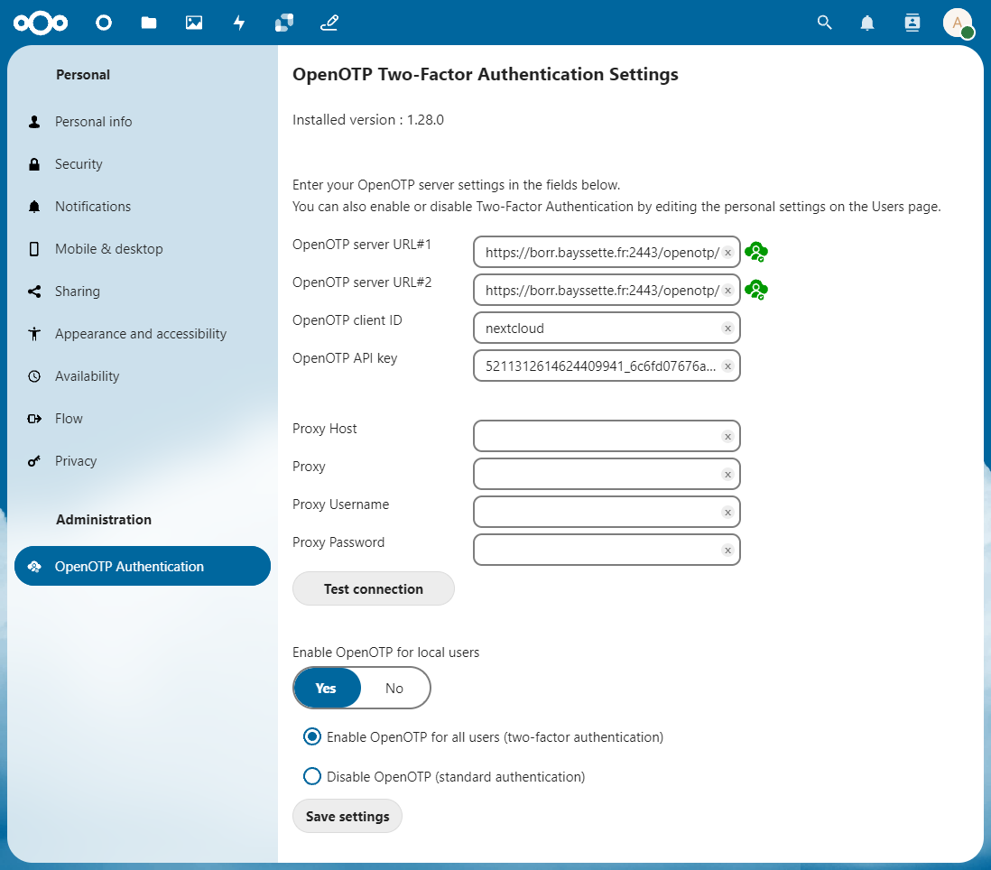991x870 pixels.
Task: Open Sharing settings
Action: pos(143,291)
